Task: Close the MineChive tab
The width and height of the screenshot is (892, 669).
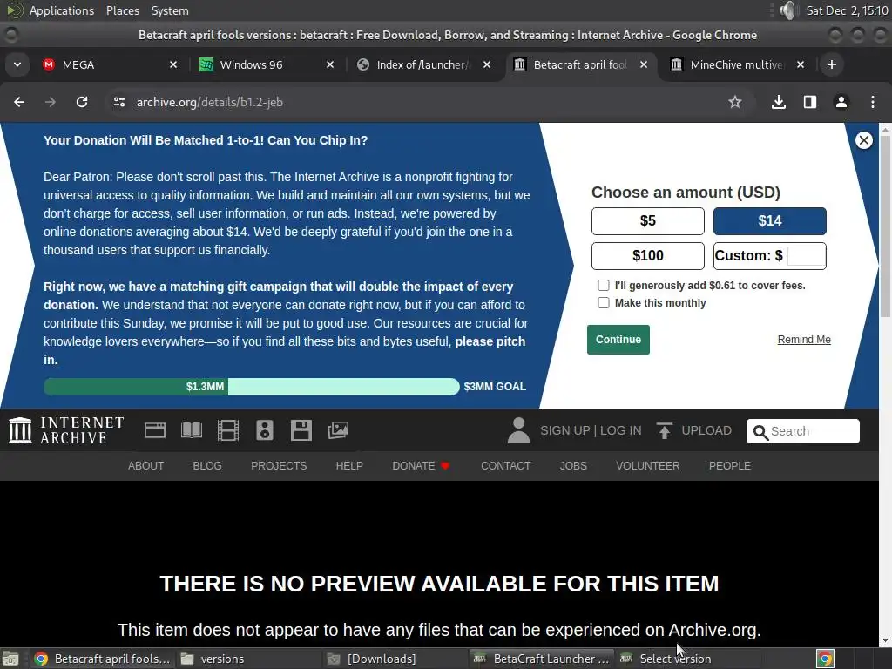Action: [801, 64]
